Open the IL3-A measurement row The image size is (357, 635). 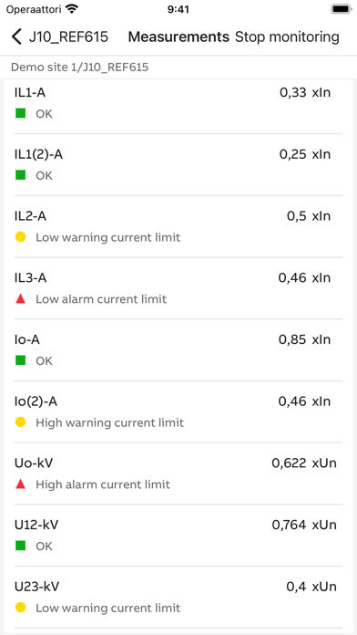pos(178,288)
